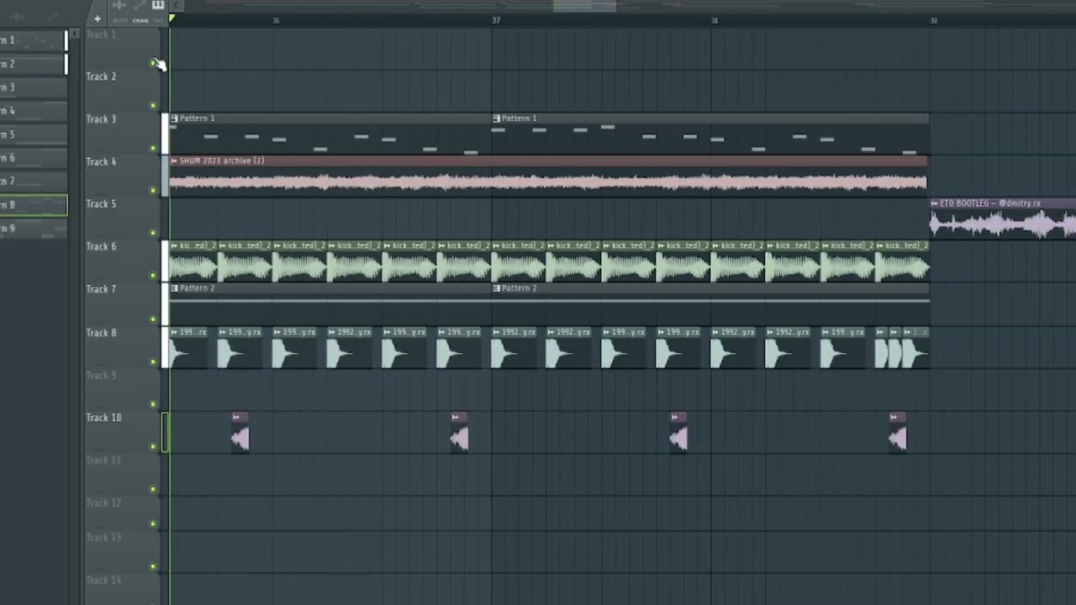Select Track 8 header label
Screen dimensions: 1076x605
[101, 333]
